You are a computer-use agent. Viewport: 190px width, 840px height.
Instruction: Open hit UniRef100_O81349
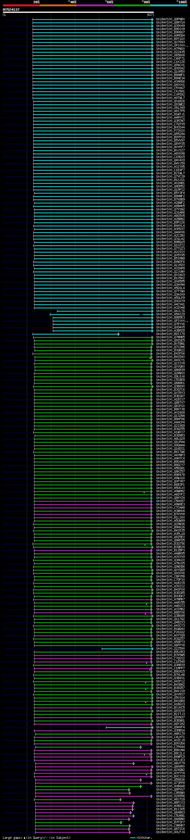pos(170,108)
